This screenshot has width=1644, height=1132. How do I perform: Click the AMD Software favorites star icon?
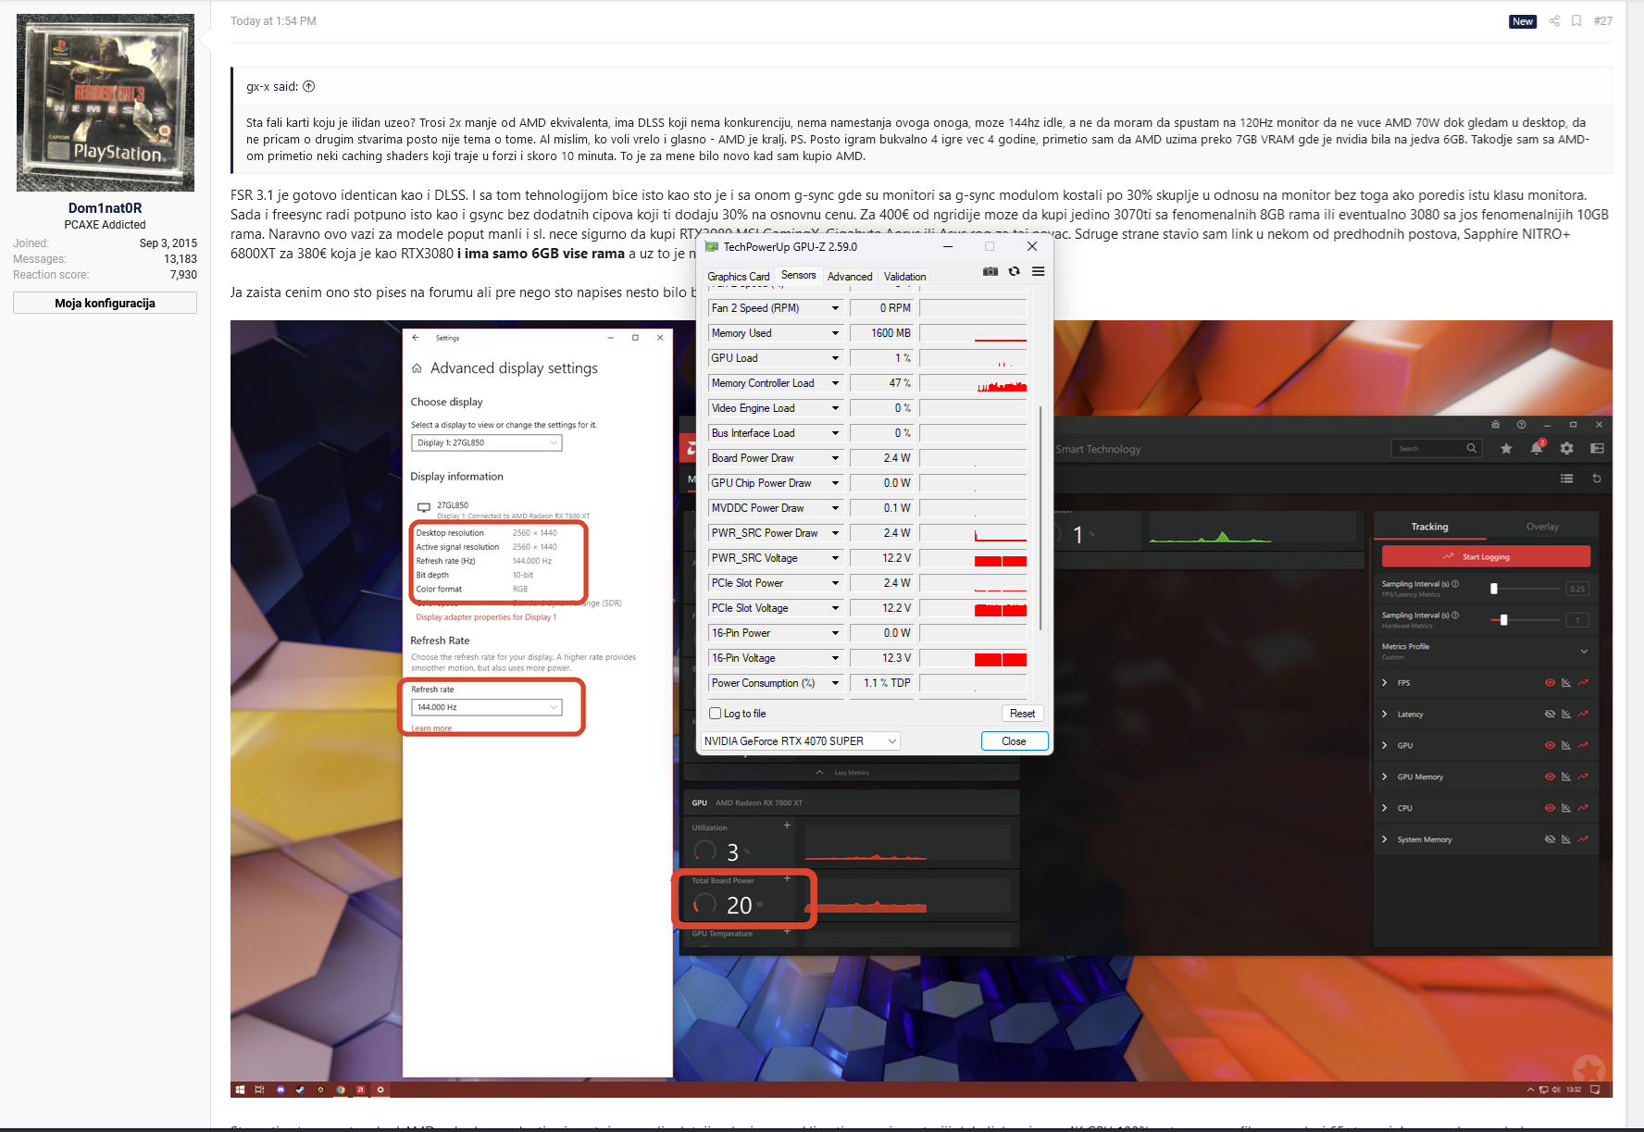1507,448
